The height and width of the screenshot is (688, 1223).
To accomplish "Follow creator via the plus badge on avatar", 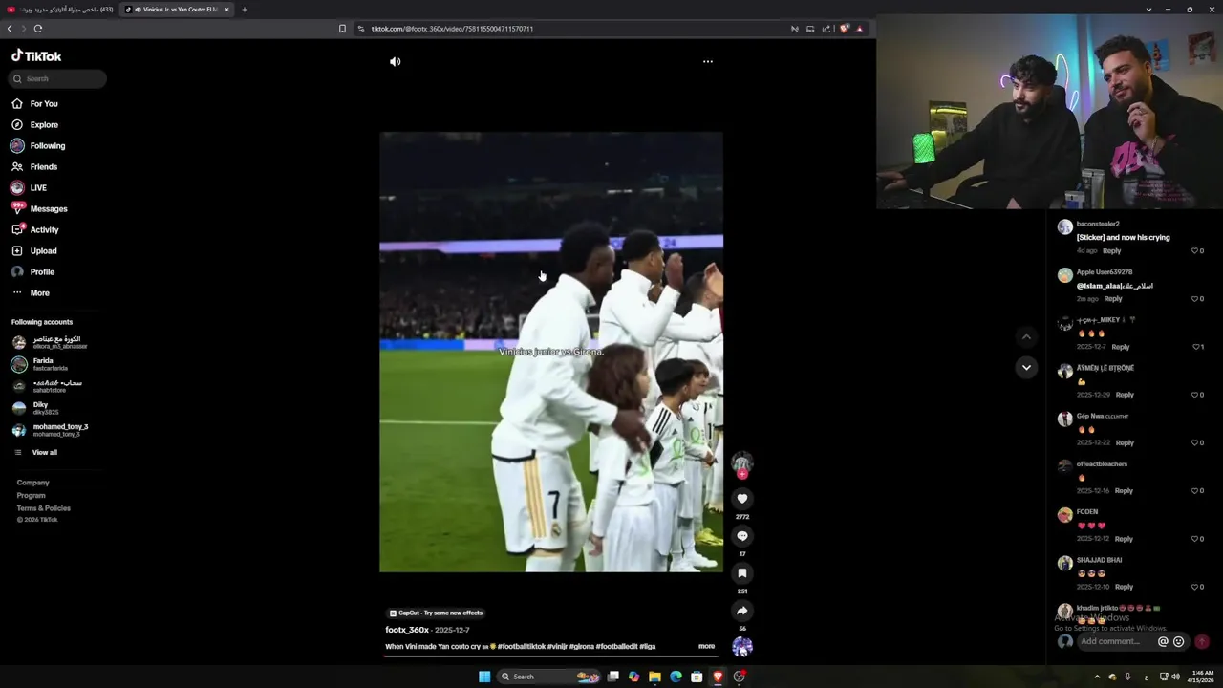I will coord(742,474).
